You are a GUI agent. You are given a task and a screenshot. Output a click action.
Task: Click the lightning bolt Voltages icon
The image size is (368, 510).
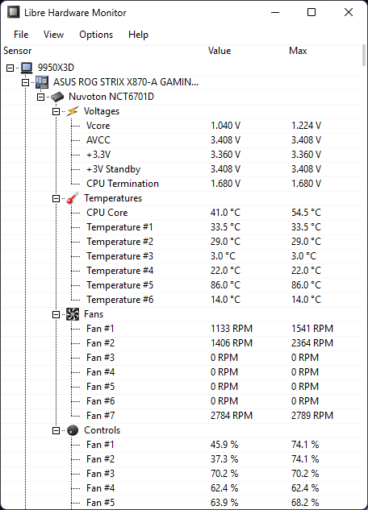coord(73,111)
